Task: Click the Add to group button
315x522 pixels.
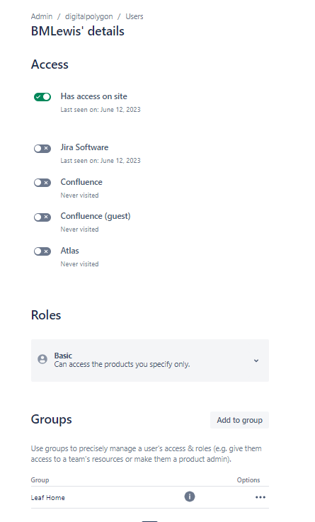Action: [x=239, y=420]
